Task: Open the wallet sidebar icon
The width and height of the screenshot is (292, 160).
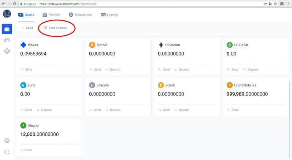Action: (x=7, y=29)
